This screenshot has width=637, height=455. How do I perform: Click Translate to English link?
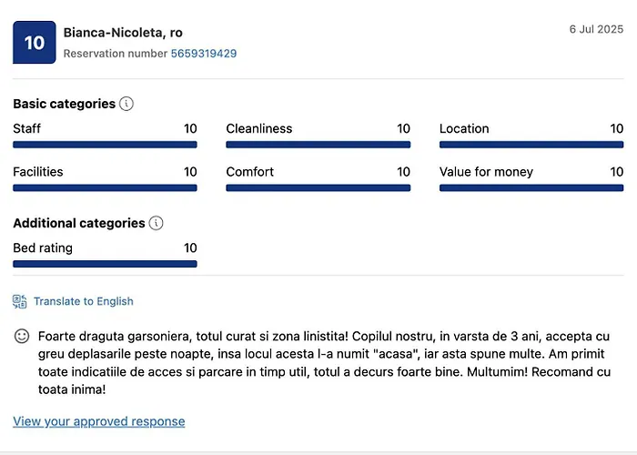tap(84, 301)
